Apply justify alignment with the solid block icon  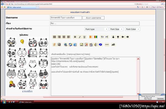pos(55,37)
